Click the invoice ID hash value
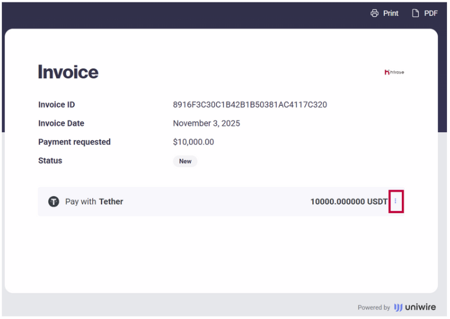Screen dimensions: 450x319 [250, 105]
